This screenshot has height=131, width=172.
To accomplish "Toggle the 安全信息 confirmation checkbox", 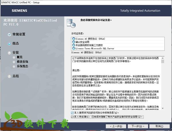I will [72, 117].
